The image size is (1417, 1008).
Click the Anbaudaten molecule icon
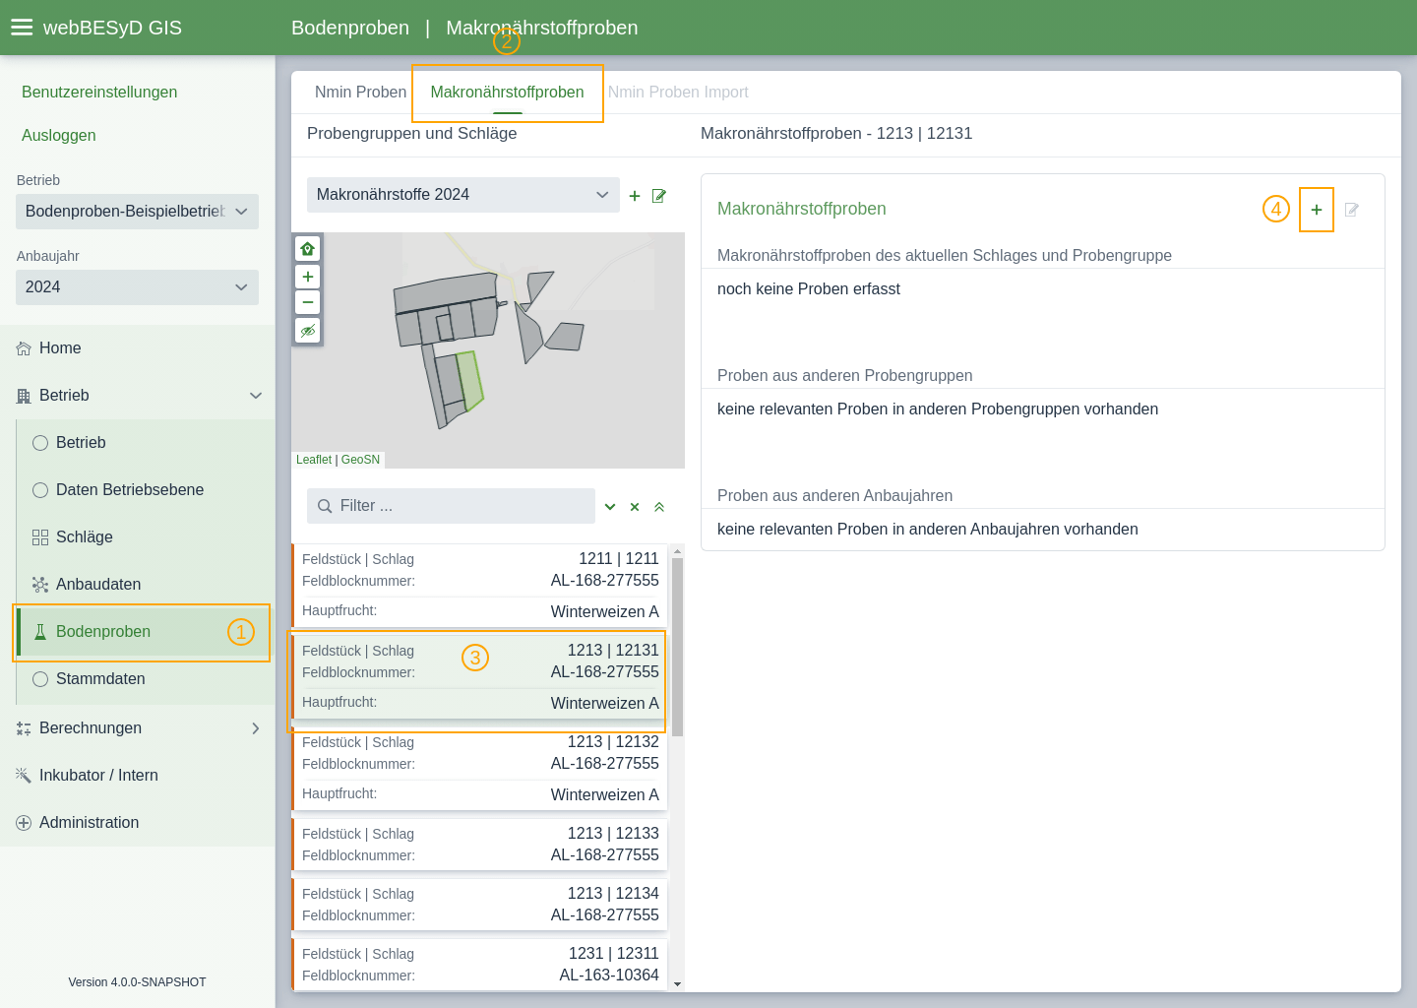[40, 585]
